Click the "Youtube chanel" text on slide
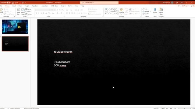 (x=63, y=52)
